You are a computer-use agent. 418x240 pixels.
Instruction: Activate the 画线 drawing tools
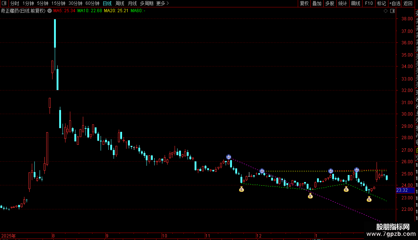click(x=355, y=3)
